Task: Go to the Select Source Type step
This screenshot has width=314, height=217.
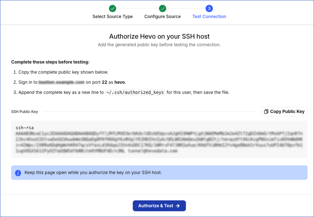Action: point(112,16)
